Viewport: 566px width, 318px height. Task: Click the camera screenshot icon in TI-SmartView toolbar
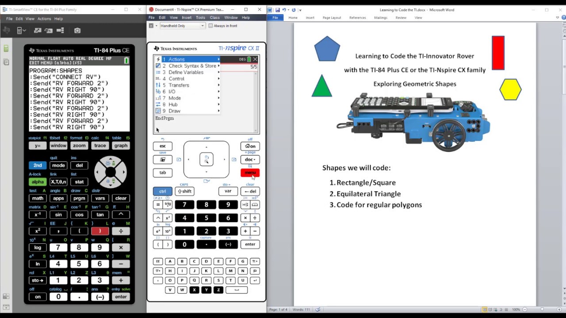pyautogui.click(x=77, y=30)
